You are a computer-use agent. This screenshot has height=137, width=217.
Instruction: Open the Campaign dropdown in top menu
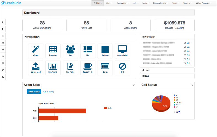pos(122,3)
